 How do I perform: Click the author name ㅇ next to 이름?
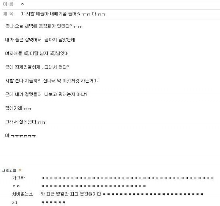pos(22,4)
